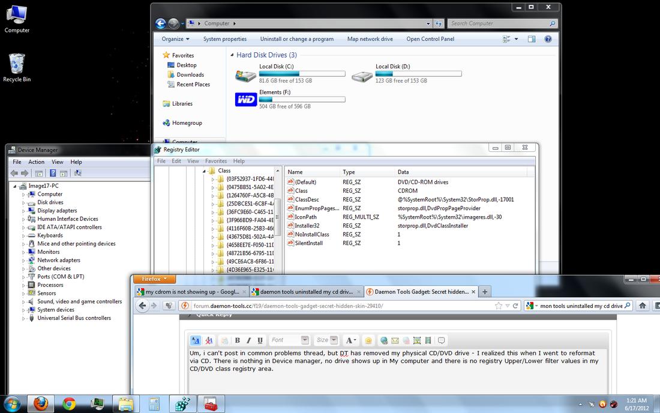The width and height of the screenshot is (660, 413).
Task: Bookmark page with the star icon
Action: click(x=498, y=306)
